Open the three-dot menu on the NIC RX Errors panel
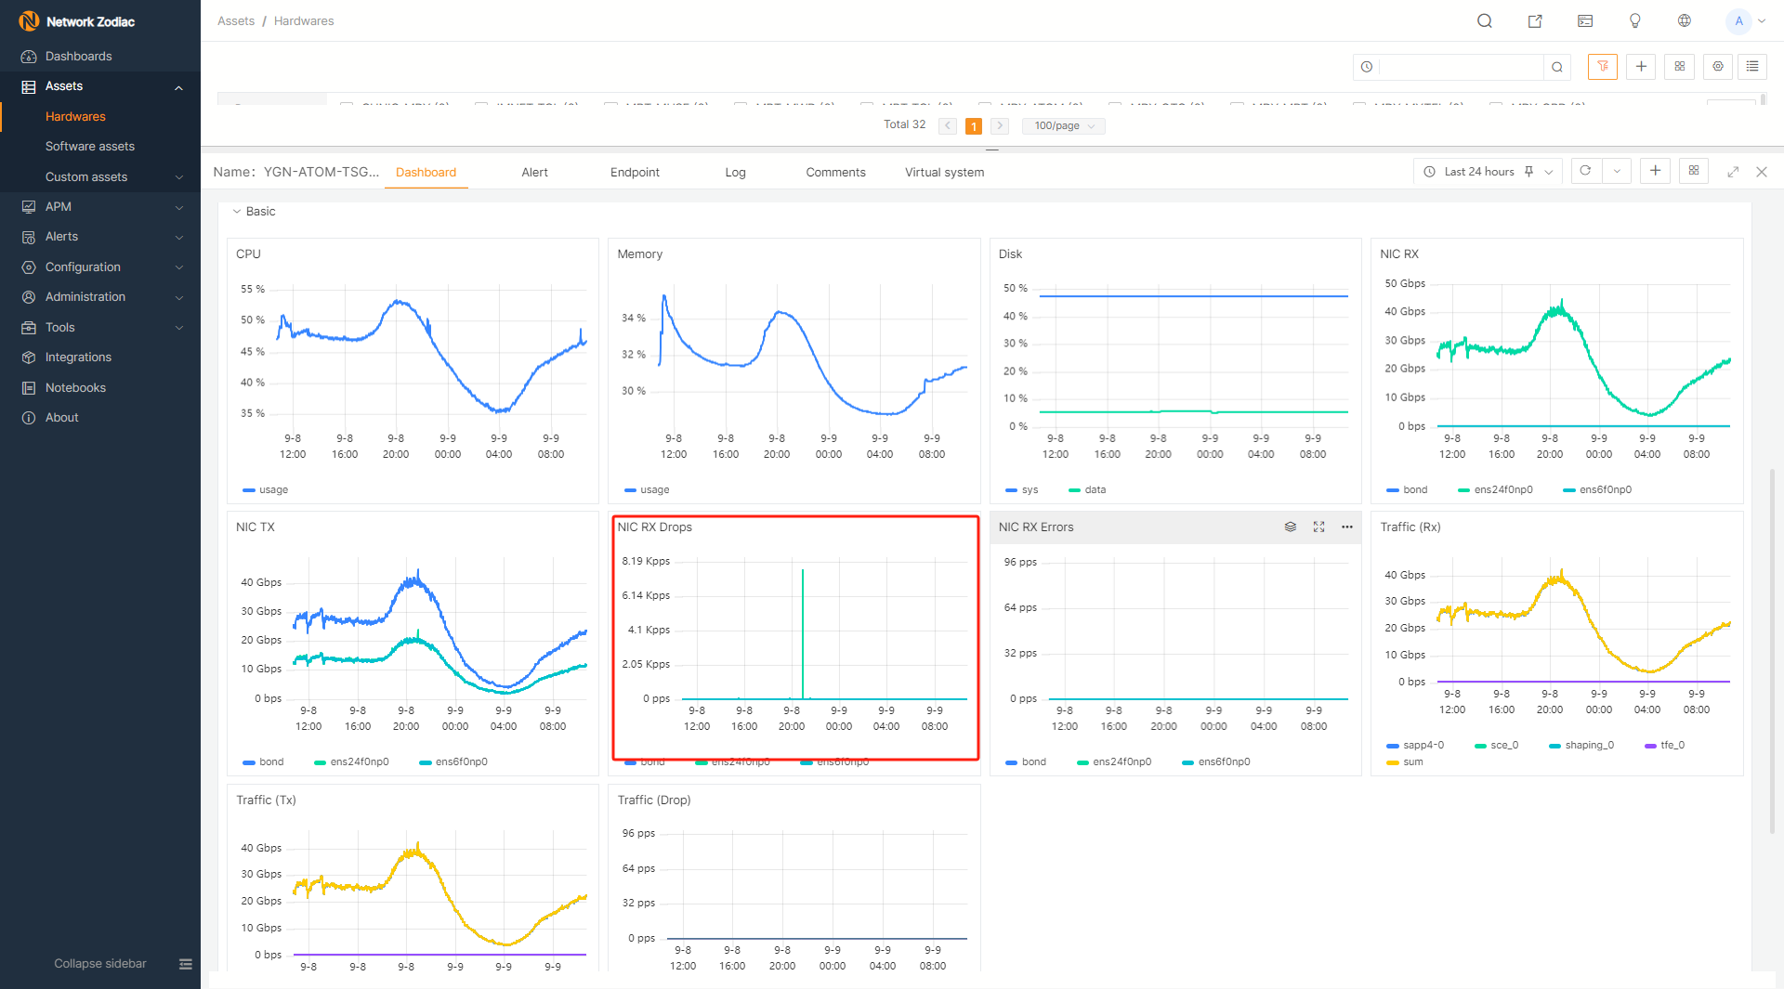The width and height of the screenshot is (1784, 989). point(1347,527)
